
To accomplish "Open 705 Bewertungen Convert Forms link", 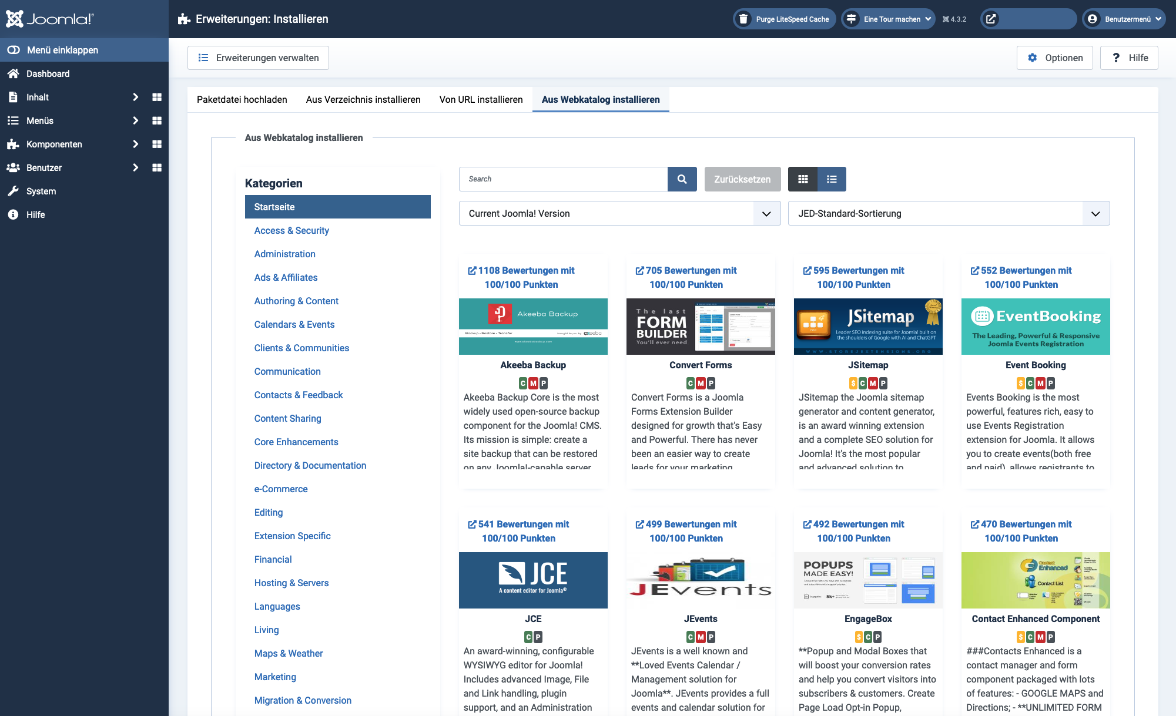I will click(x=686, y=277).
